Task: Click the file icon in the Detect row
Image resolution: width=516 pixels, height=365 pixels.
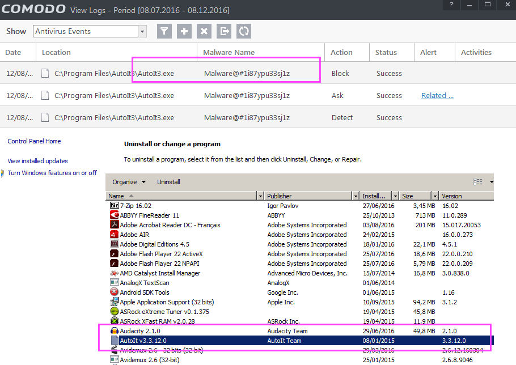Action: click(45, 117)
